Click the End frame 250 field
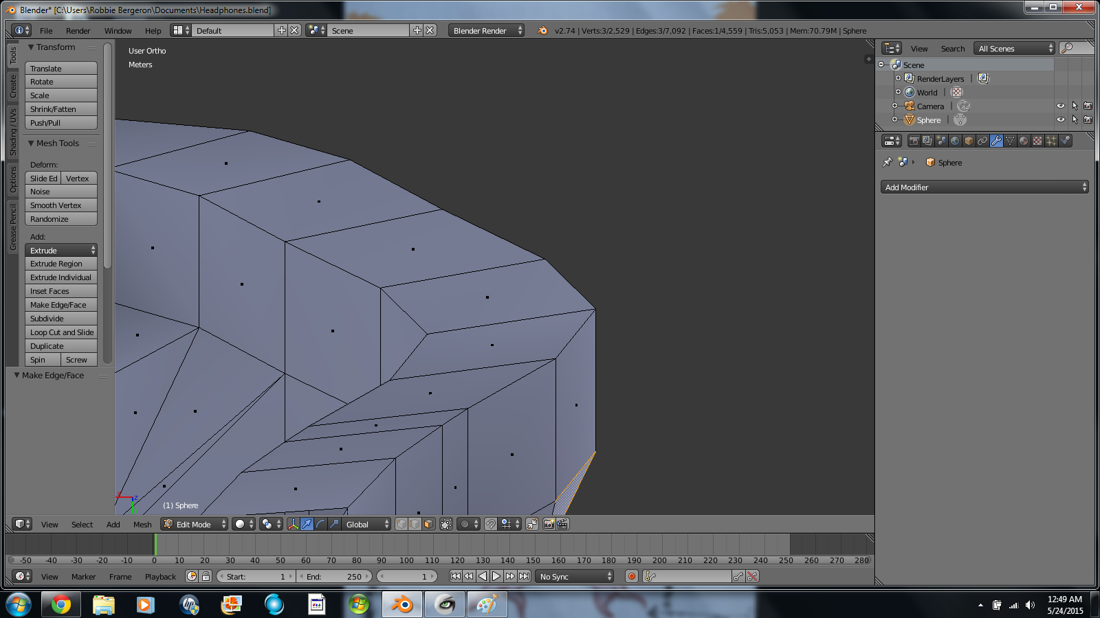The height and width of the screenshot is (618, 1100). [334, 576]
